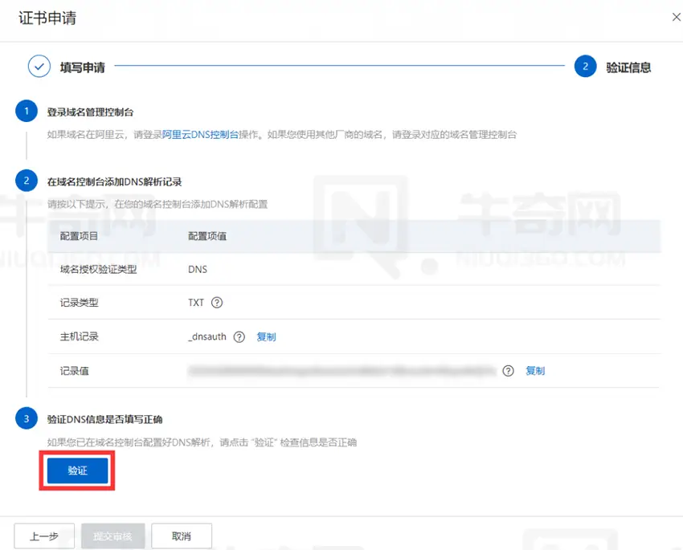Cancel using the 取消 button
This screenshot has width=683, height=550.
182,536
